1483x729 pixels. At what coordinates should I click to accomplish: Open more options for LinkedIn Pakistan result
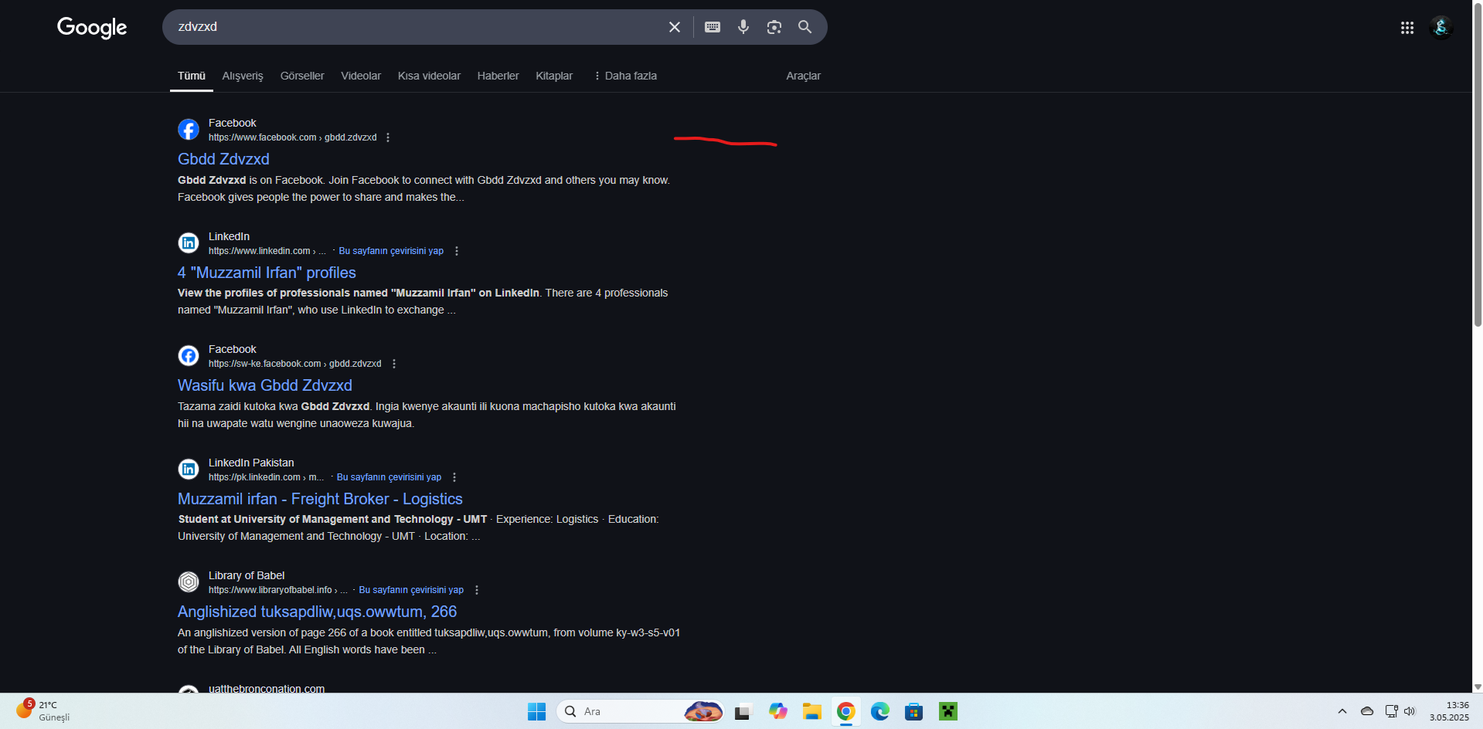(454, 477)
